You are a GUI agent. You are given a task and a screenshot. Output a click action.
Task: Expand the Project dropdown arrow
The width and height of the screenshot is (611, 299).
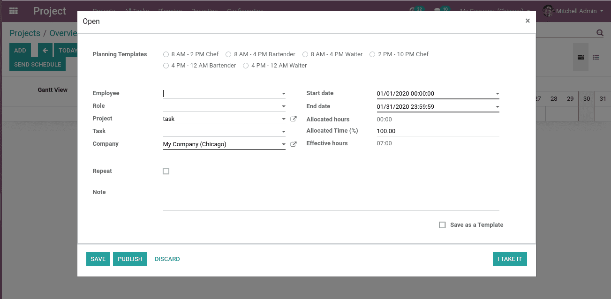click(283, 119)
